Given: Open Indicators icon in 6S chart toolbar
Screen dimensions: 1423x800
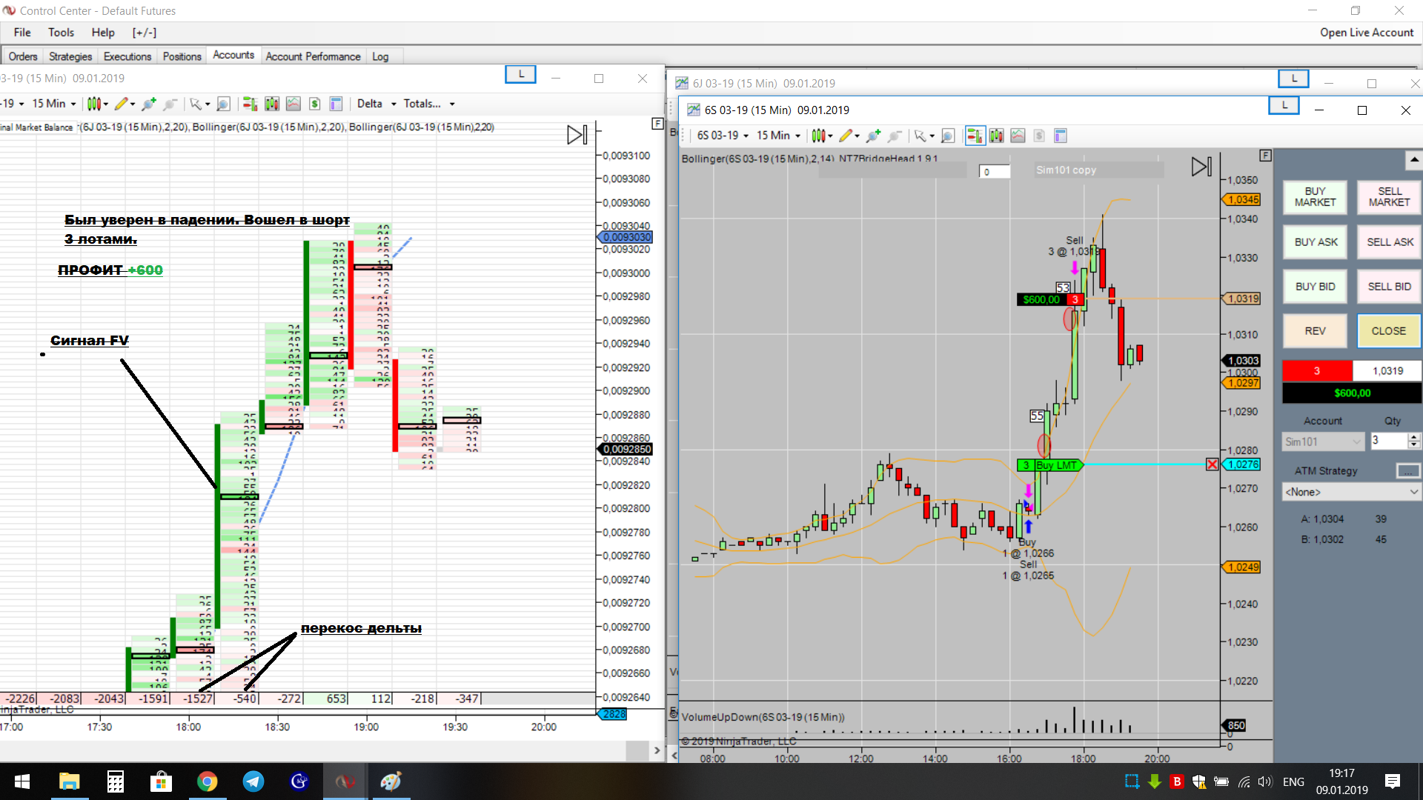Looking at the screenshot, I should (1018, 136).
